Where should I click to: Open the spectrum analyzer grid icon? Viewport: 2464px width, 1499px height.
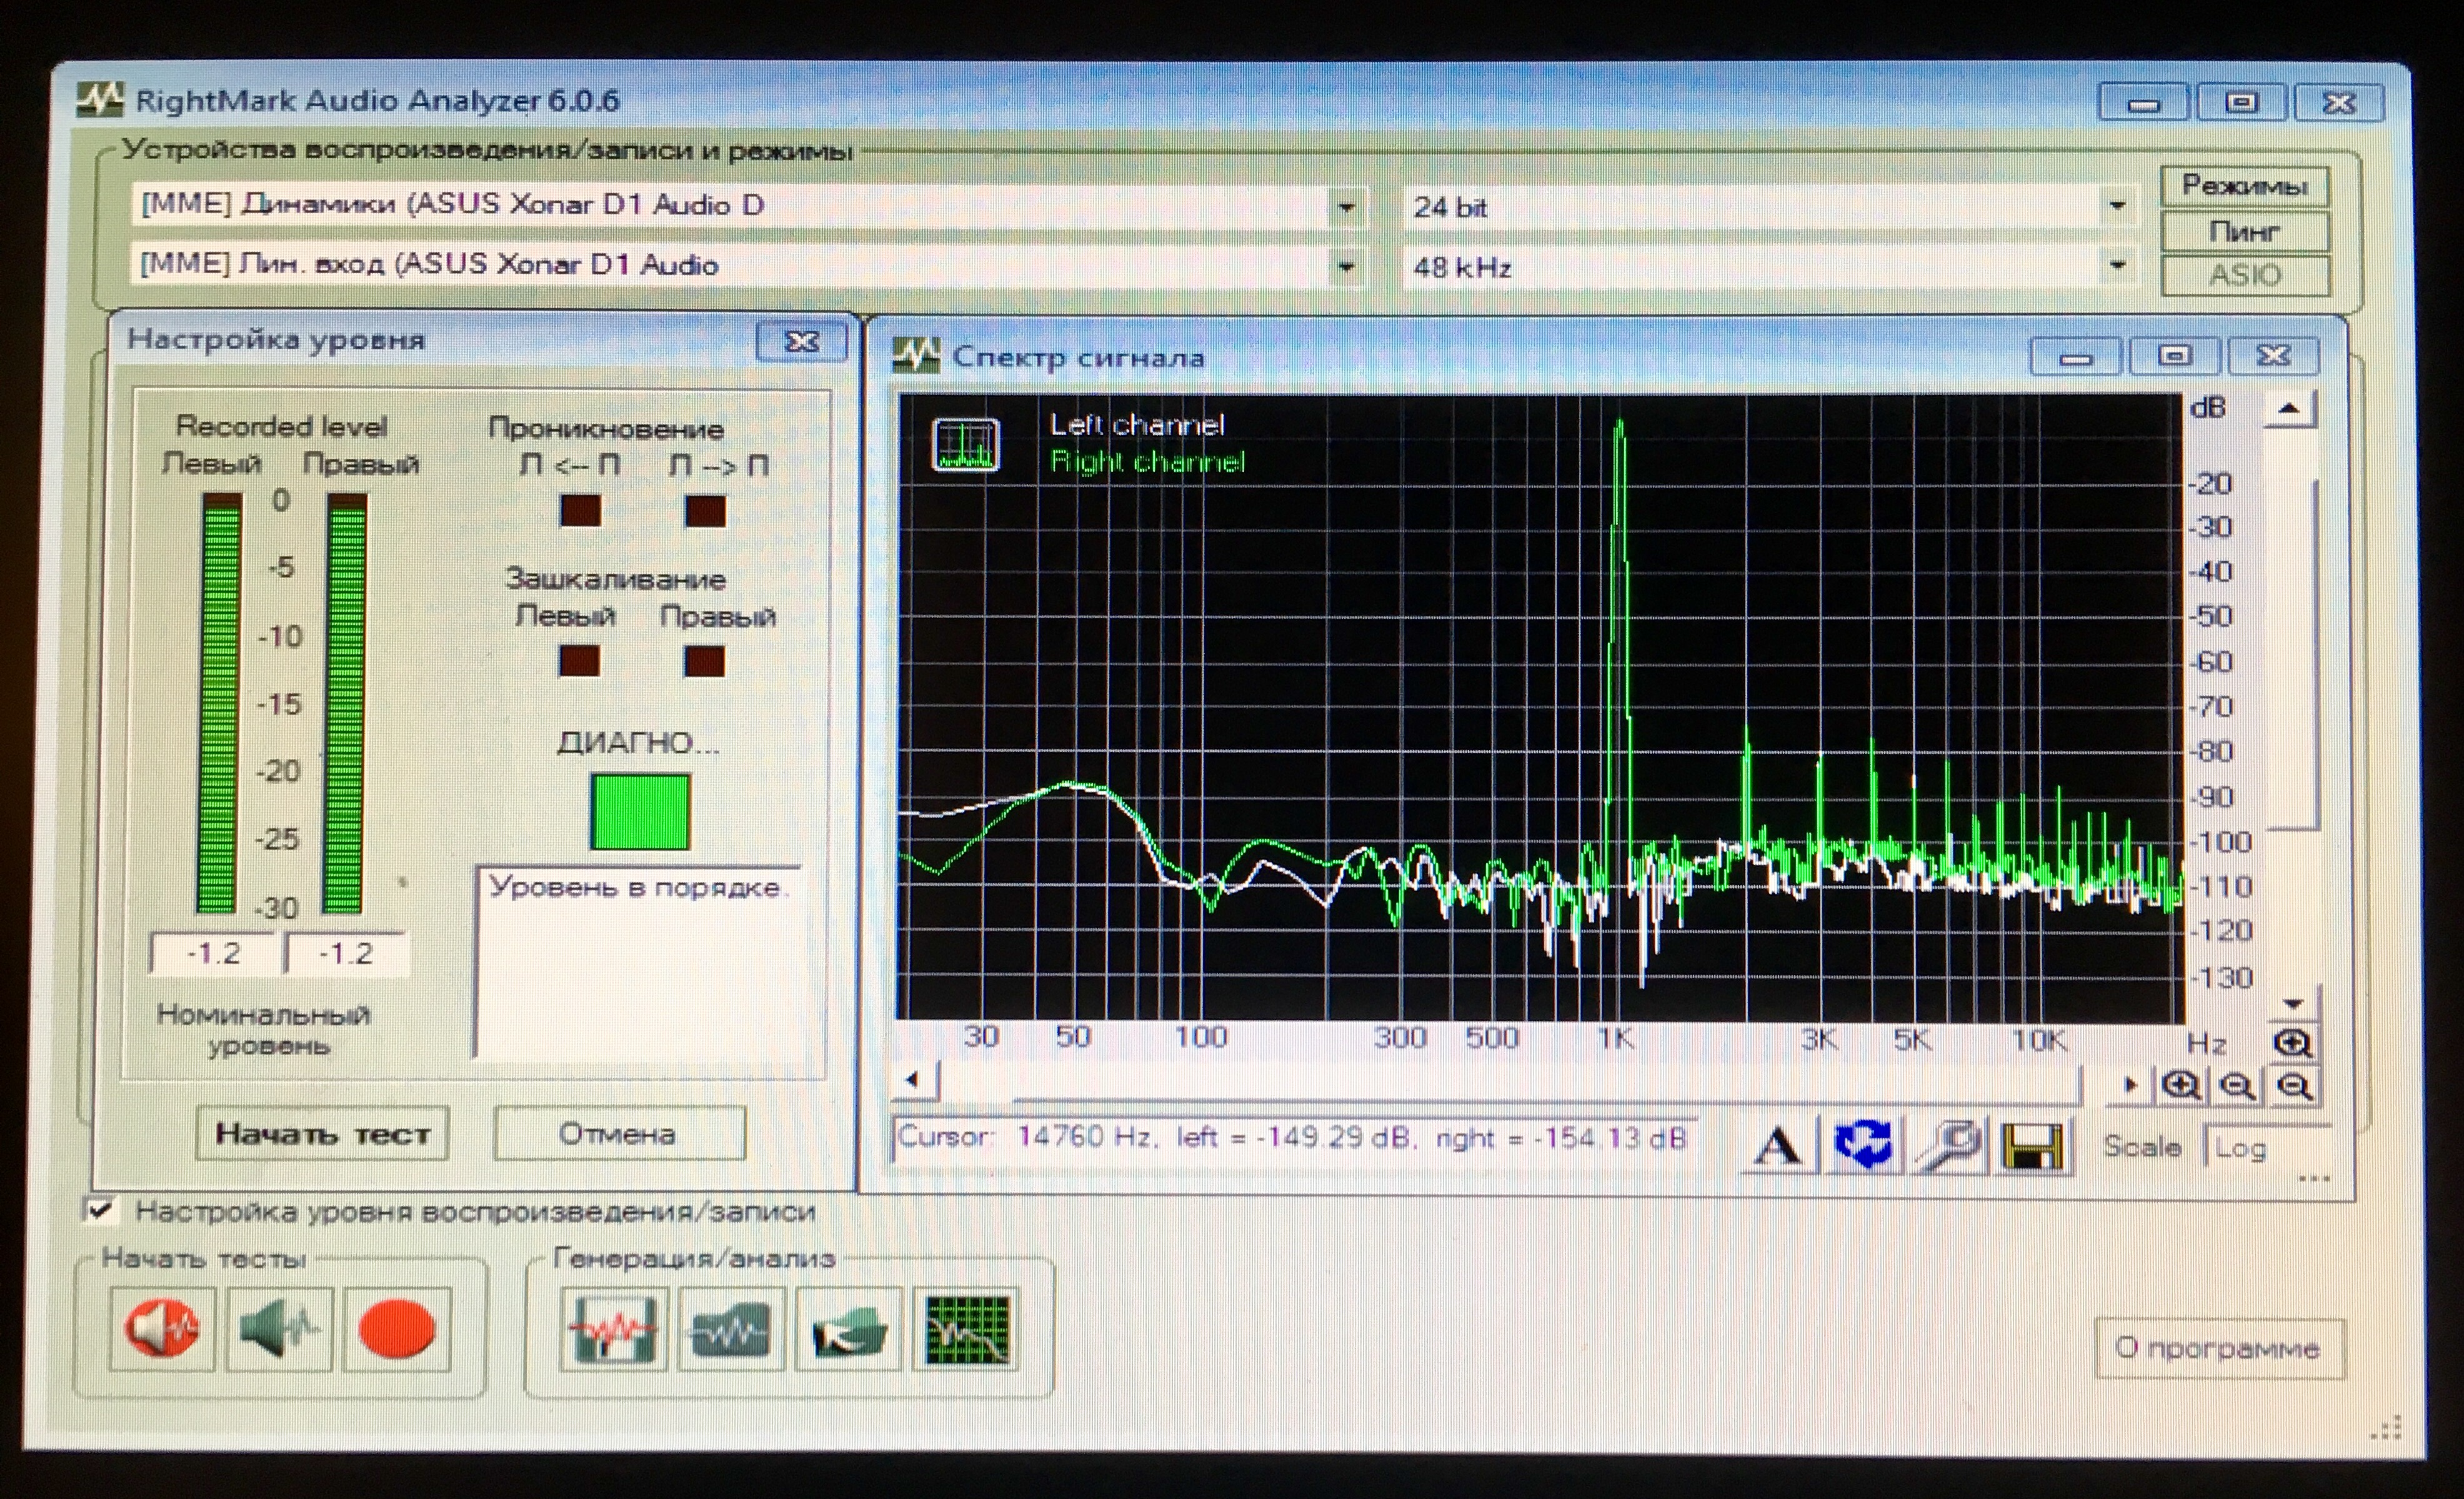[x=966, y=1330]
